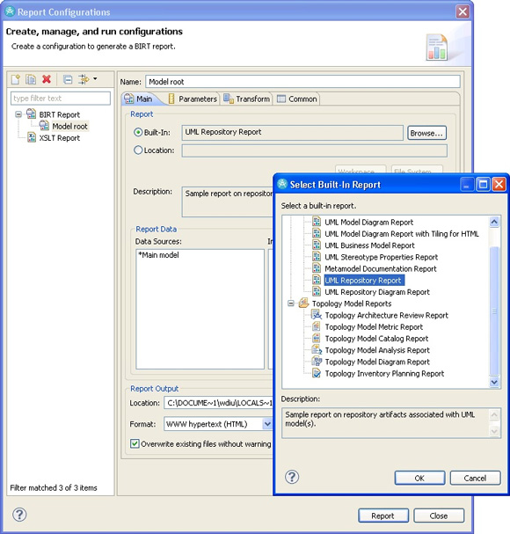The image size is (510, 534).
Task: Click icon for Diagram Report with Tiling
Action: point(317,233)
